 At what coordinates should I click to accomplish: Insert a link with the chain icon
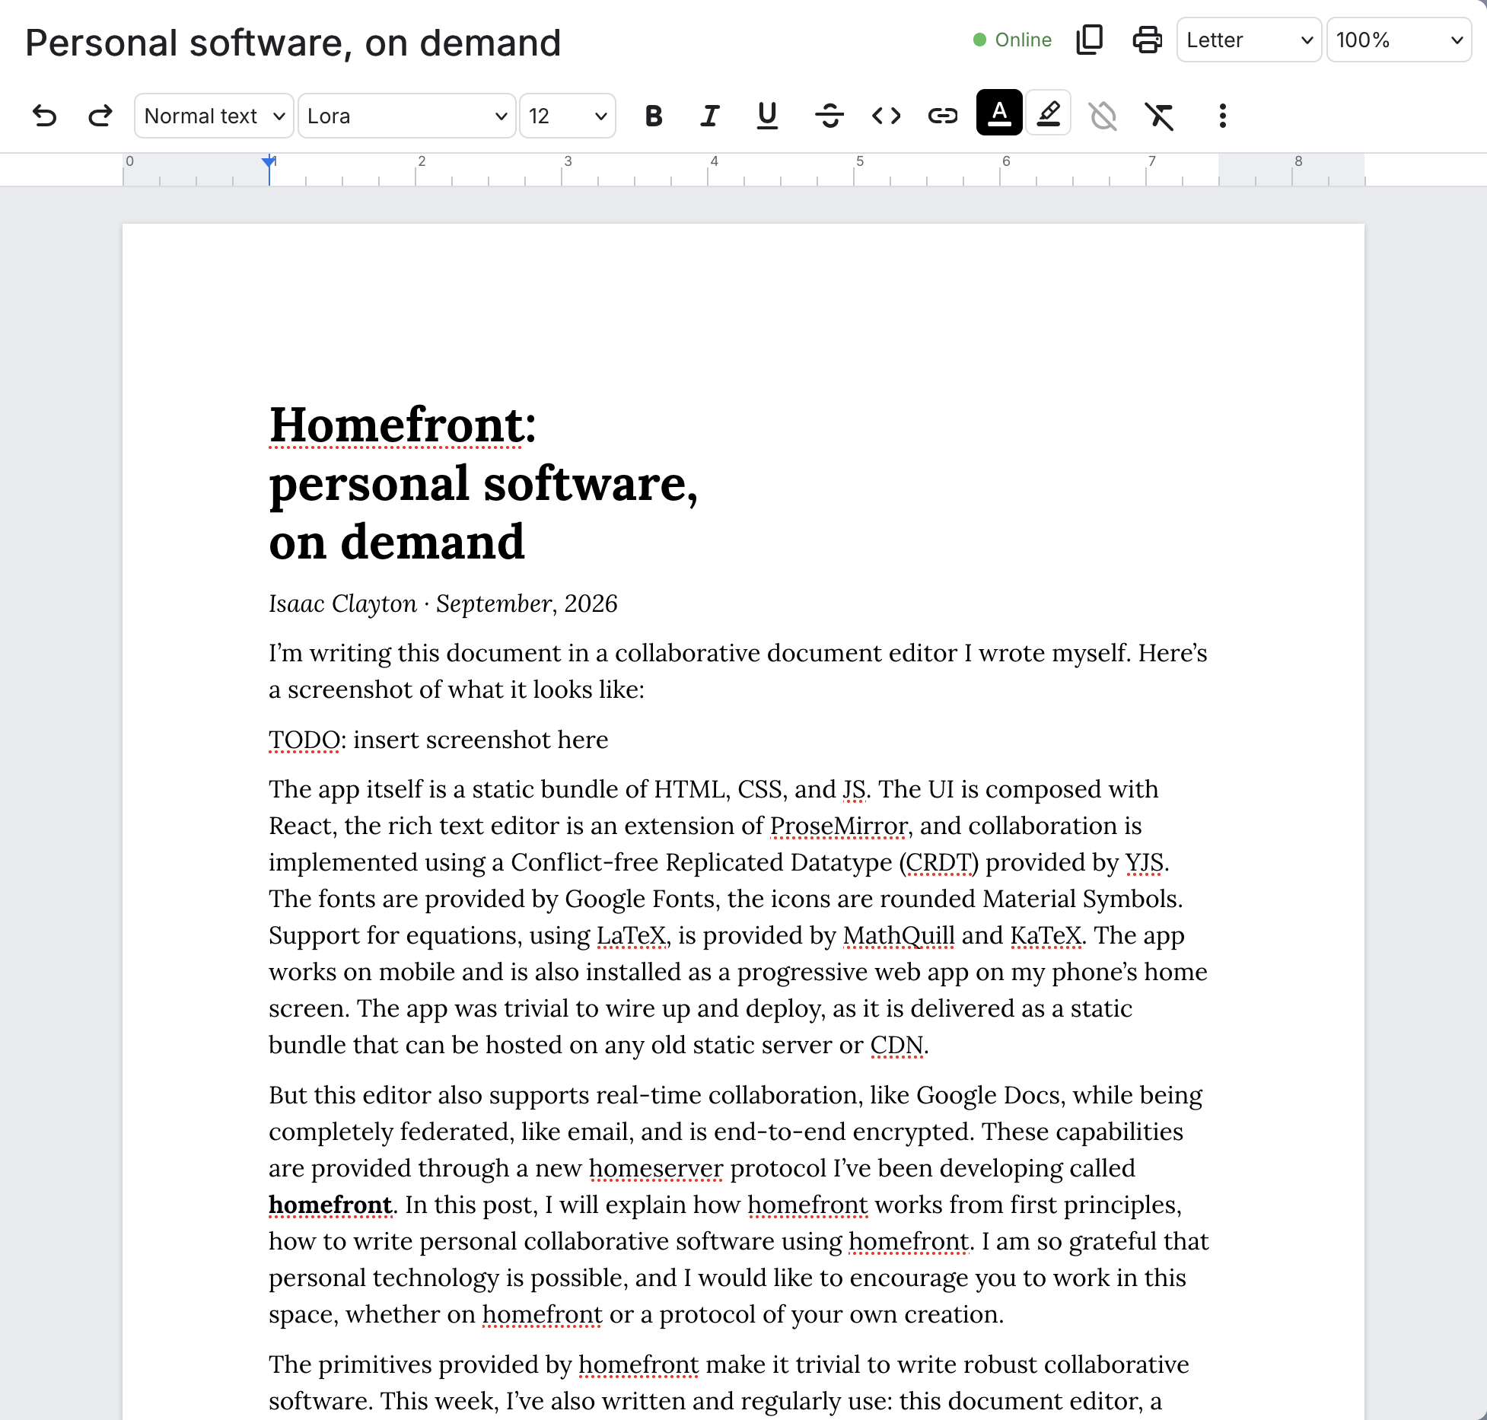942,116
